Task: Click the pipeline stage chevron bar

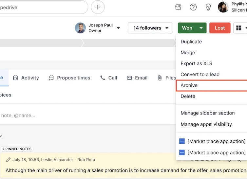Action: 88,43
